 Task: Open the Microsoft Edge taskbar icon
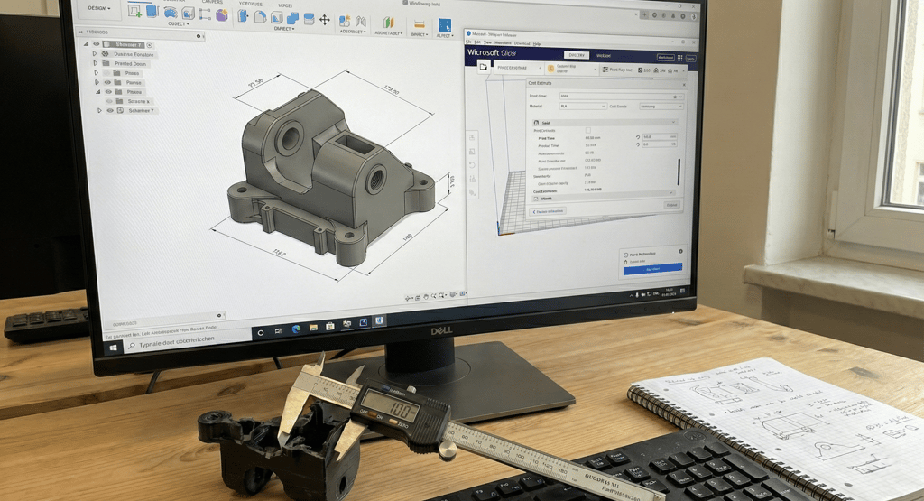(x=296, y=329)
